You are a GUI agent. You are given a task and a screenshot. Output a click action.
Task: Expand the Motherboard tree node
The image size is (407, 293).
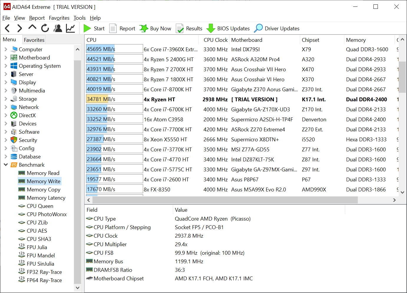(6, 58)
